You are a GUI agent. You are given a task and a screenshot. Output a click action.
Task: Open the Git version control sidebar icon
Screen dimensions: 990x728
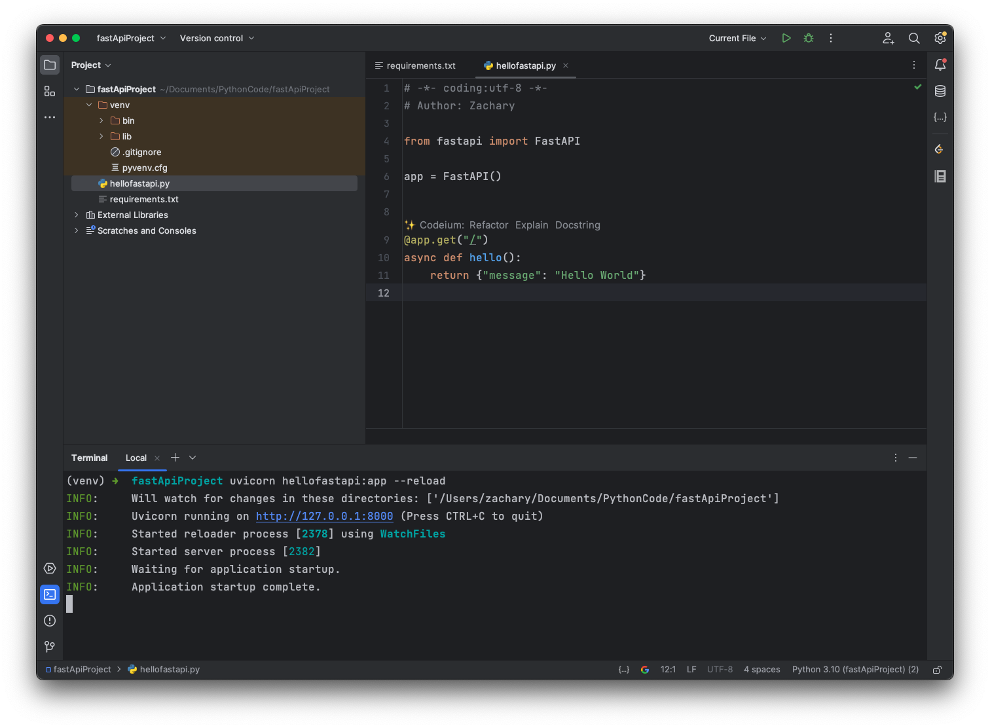50,647
